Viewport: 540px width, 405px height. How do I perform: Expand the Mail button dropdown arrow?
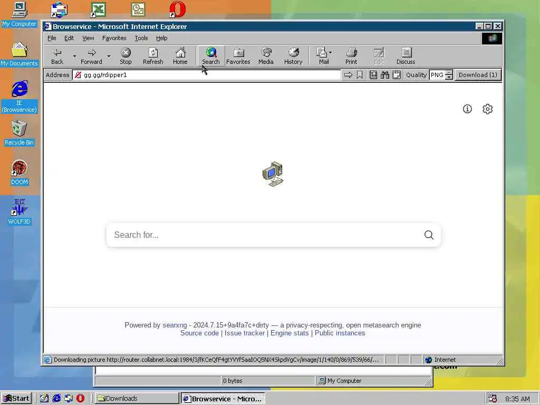(331, 53)
